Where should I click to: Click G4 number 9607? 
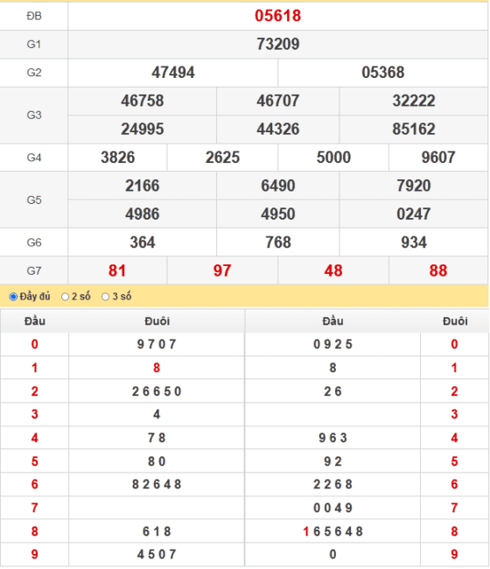pyautogui.click(x=438, y=157)
